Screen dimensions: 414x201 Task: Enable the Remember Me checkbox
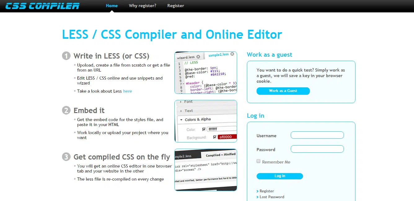(258, 161)
